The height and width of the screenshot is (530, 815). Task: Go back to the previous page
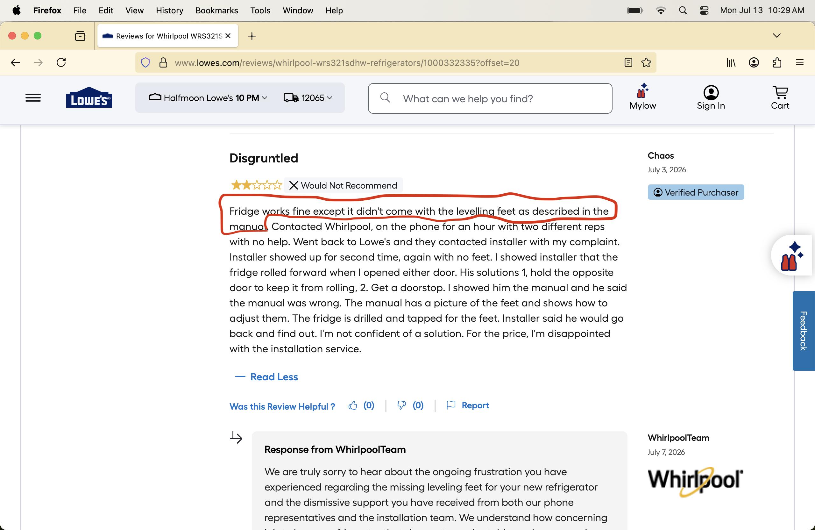coord(15,63)
